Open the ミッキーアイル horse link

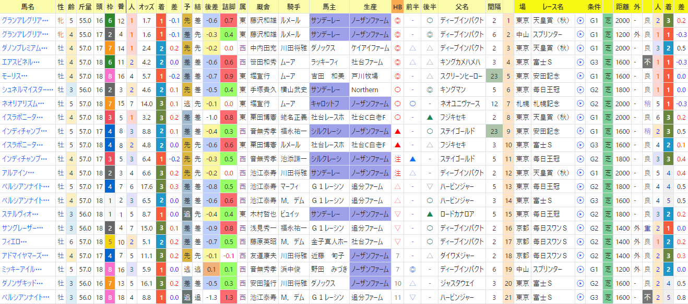pyautogui.click(x=22, y=269)
